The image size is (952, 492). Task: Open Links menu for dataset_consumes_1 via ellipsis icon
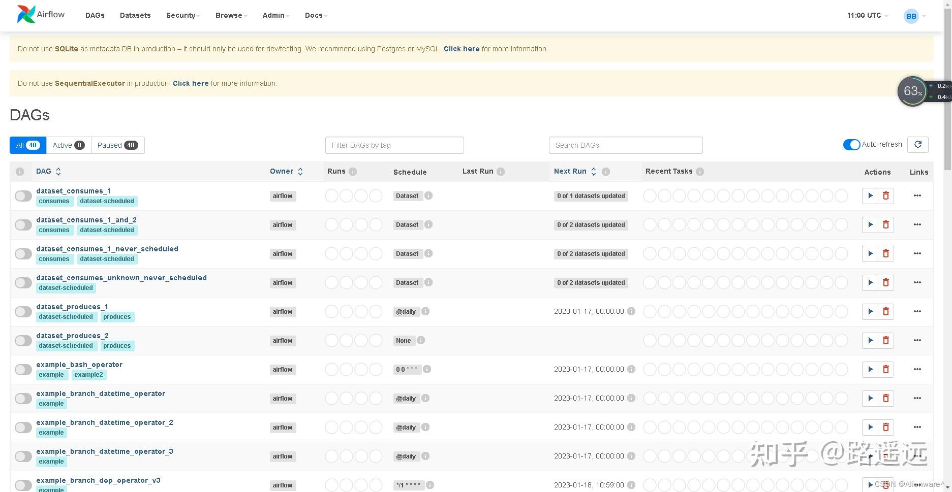tap(917, 195)
